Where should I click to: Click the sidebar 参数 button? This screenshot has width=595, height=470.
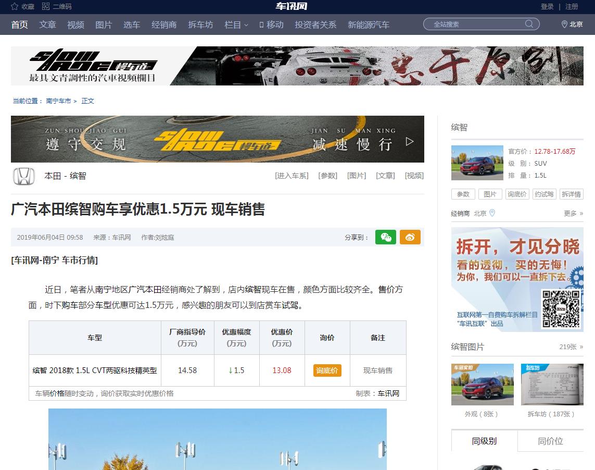(x=463, y=194)
